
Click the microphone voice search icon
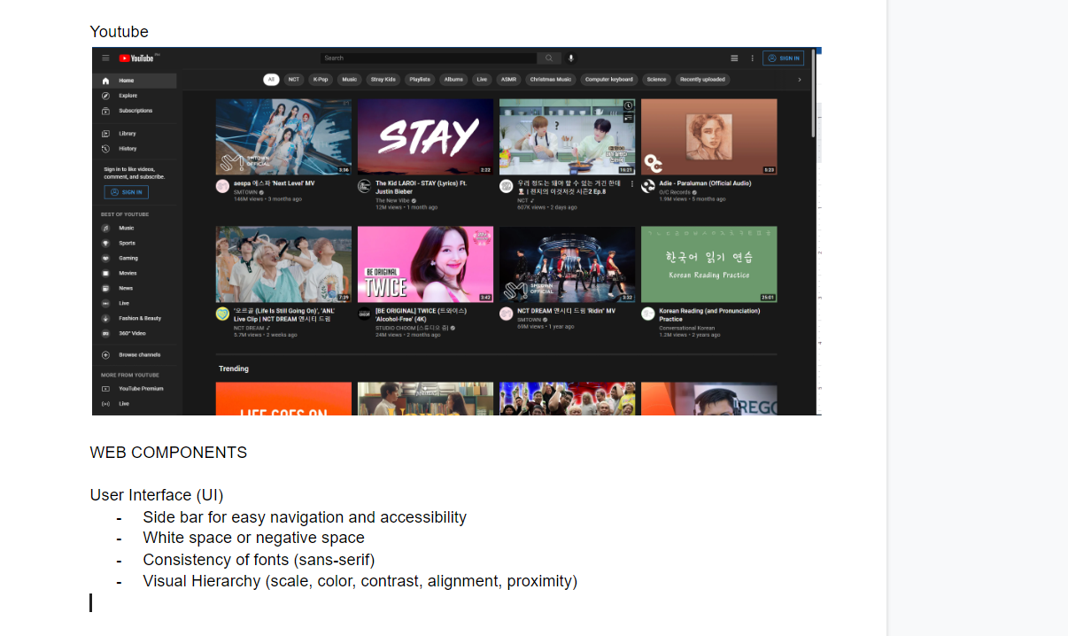571,58
